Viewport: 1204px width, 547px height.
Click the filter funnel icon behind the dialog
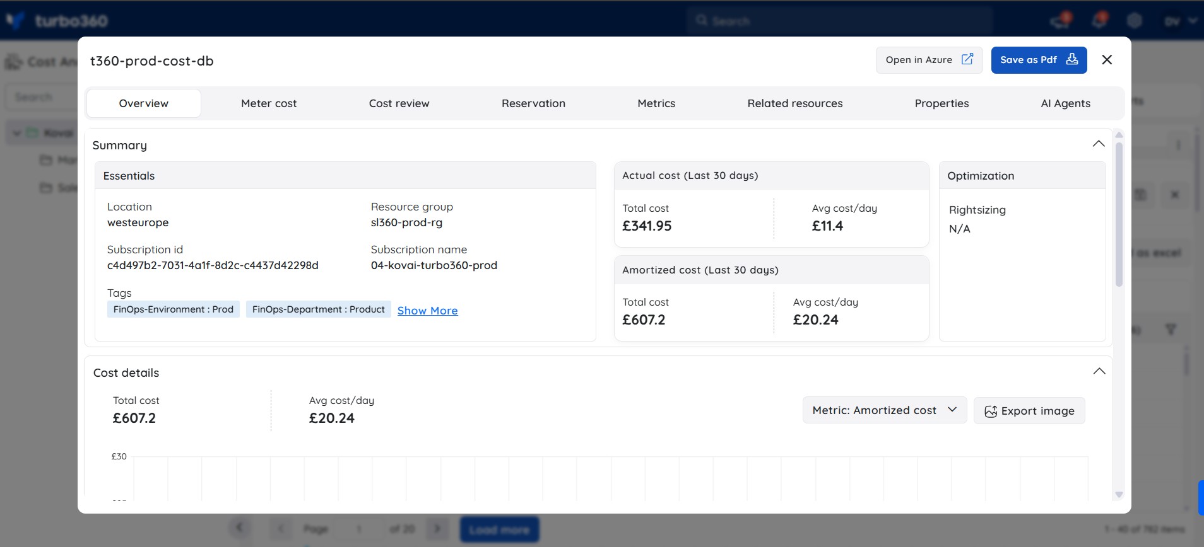pyautogui.click(x=1171, y=330)
